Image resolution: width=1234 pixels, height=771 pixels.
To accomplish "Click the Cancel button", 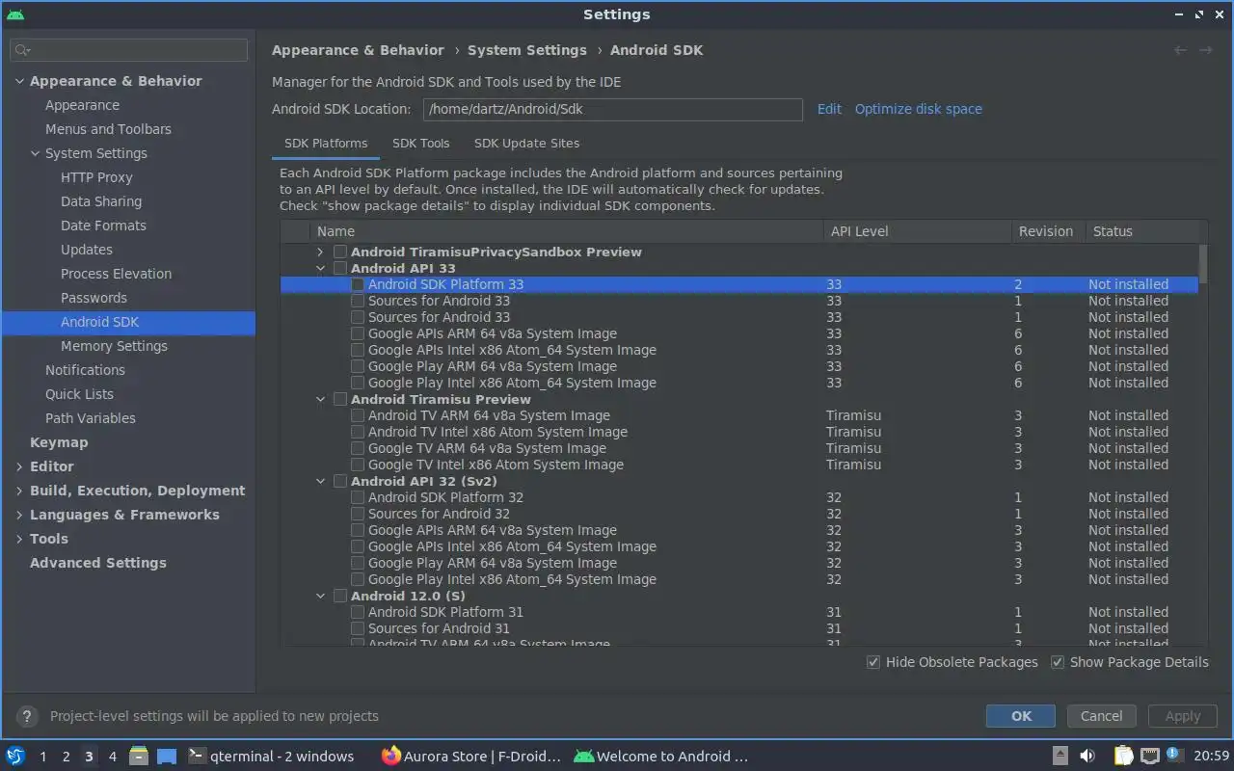I will click(x=1101, y=716).
